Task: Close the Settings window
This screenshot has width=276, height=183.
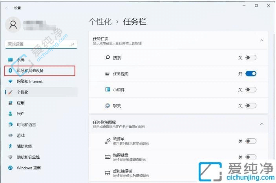Action: click(x=269, y=5)
